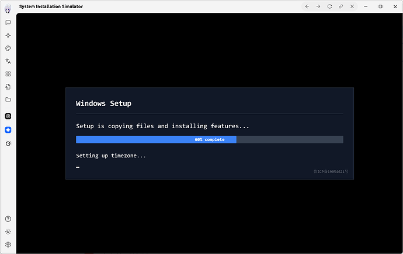403x254 pixels.
Task: Open the paint palette icon
Action: click(x=8, y=48)
